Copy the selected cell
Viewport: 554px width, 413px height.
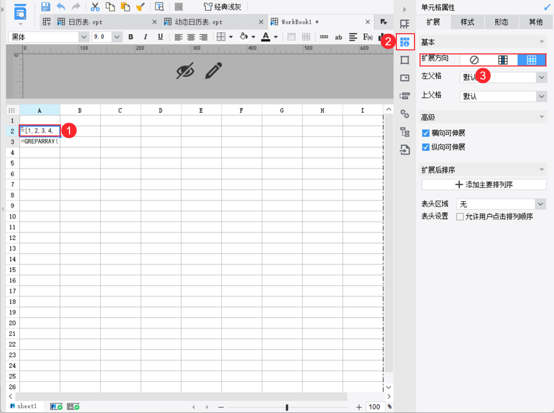pyautogui.click(x=110, y=7)
